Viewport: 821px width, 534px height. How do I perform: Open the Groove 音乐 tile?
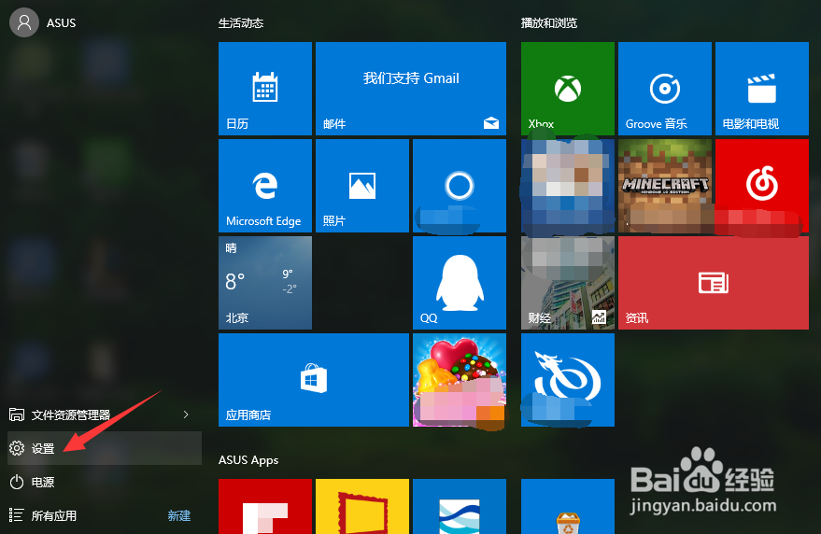[664, 89]
